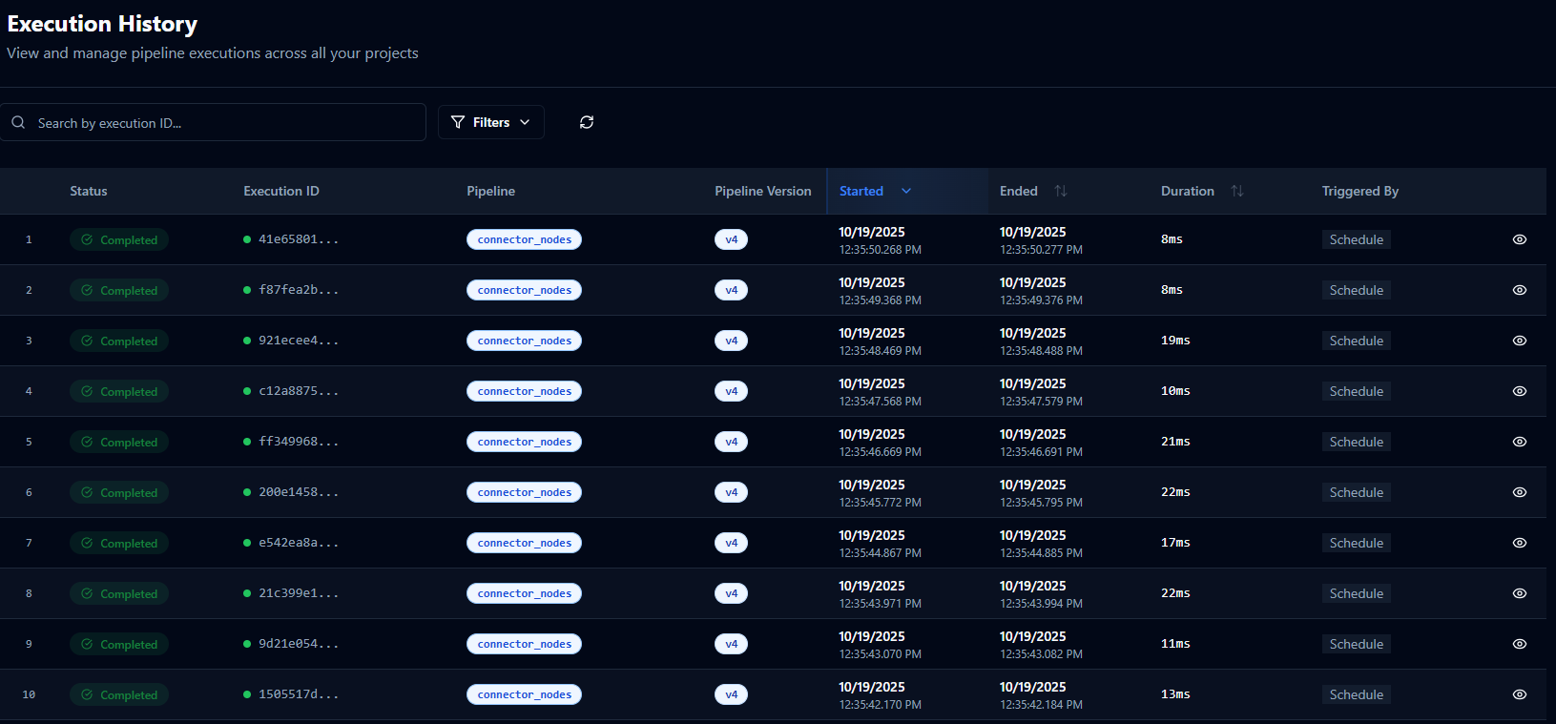Viewport: 1556px width, 724px height.
Task: View details eye icon for 41e65801 execution
Action: click(1520, 239)
